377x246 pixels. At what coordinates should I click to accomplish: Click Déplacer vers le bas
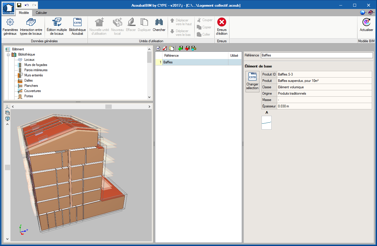(x=181, y=33)
